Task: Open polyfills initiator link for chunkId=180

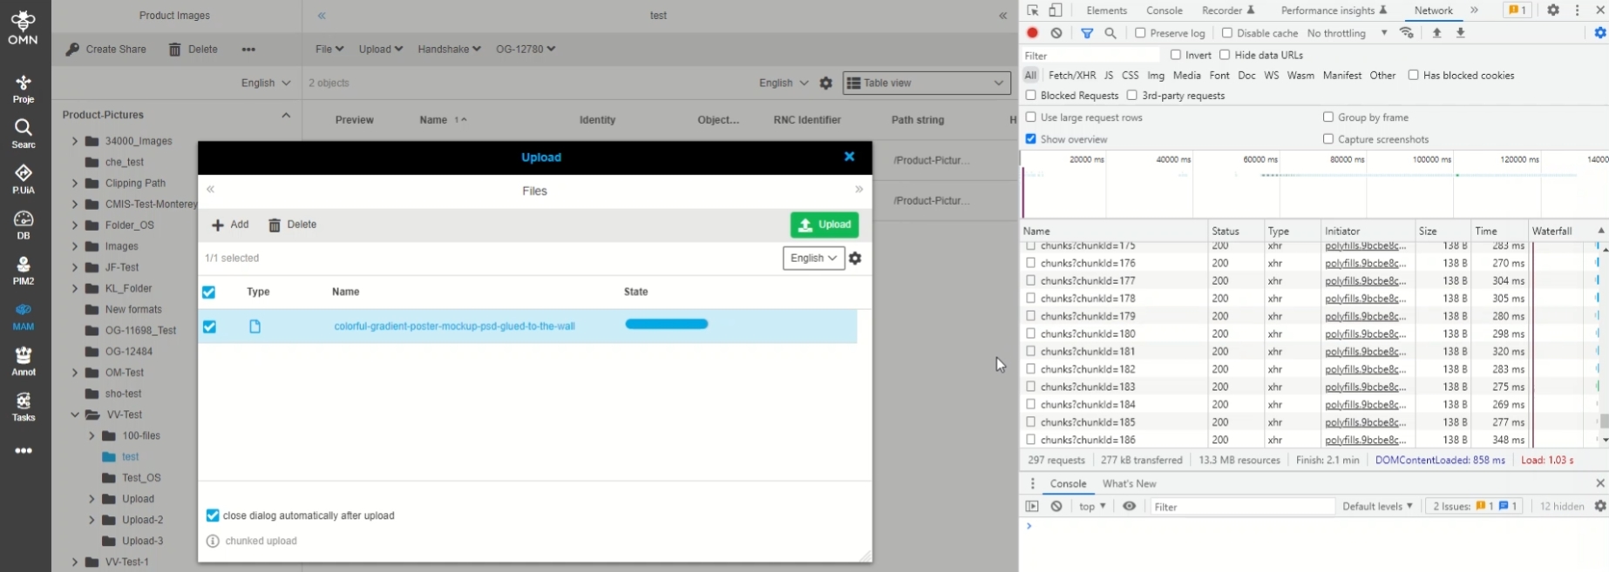Action: tap(1366, 333)
